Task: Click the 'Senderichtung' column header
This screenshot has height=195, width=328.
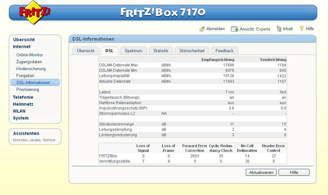Action: pyautogui.click(x=273, y=59)
